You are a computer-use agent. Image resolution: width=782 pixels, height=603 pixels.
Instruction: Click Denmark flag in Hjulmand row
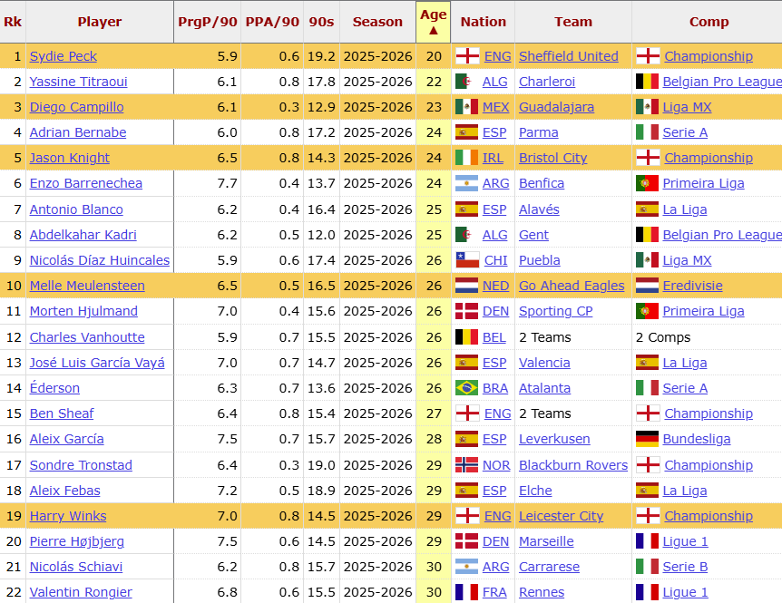coord(467,311)
